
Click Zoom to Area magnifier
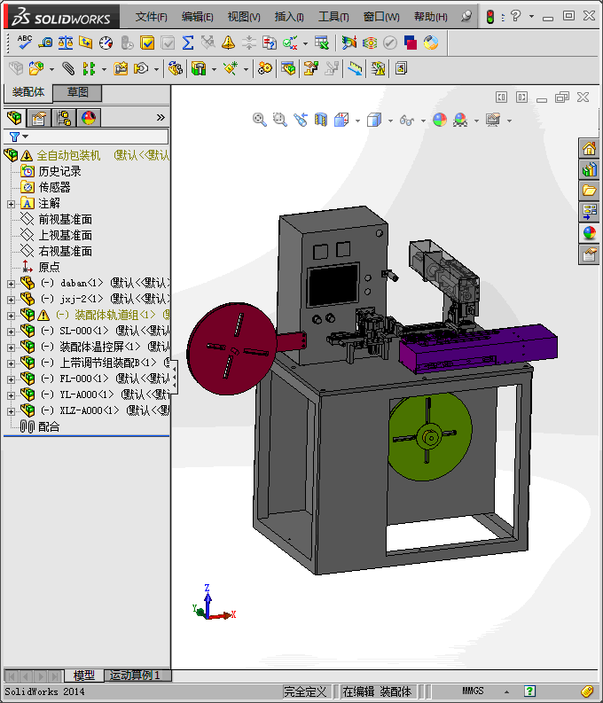click(279, 120)
